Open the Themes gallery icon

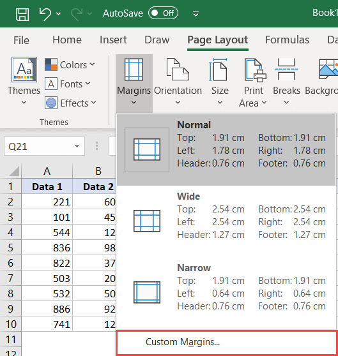pyautogui.click(x=24, y=70)
